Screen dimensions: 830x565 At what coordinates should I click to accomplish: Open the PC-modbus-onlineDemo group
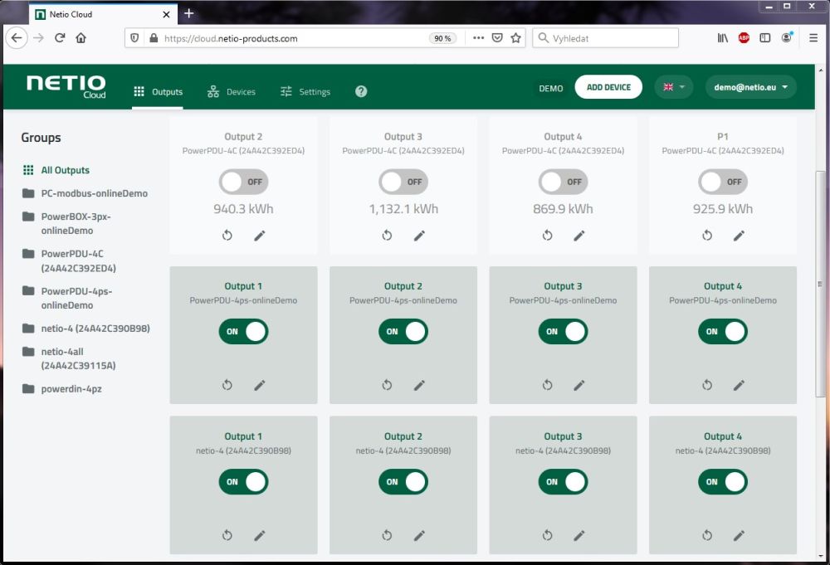pyautogui.click(x=85, y=193)
